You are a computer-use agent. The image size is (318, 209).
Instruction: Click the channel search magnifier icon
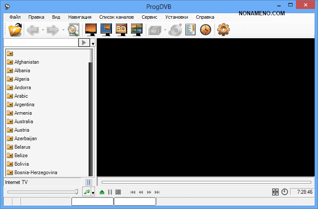tap(74, 30)
